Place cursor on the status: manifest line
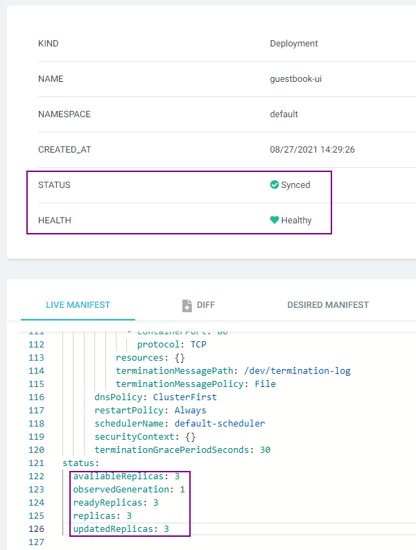 coord(81,463)
